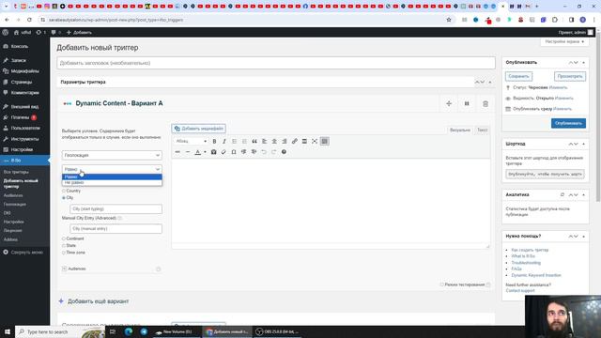Select the Time zone radio button

click(x=64, y=253)
